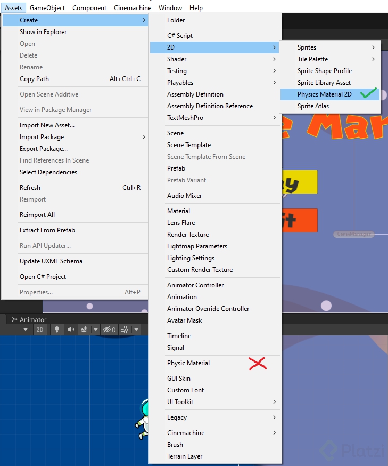
Task: Switch to the Animator tab
Action: coord(29,319)
